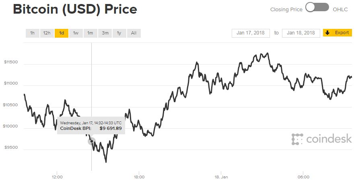Show All-time price history

point(134,33)
